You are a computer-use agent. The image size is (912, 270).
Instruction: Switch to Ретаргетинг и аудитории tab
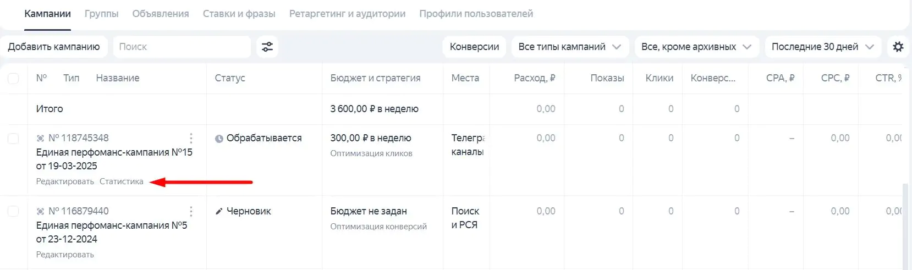click(347, 14)
